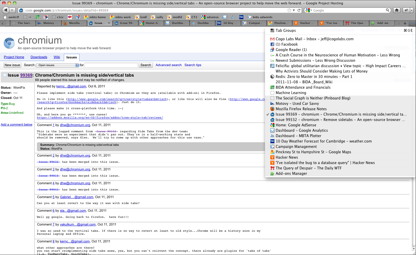Open the Wiki link
The width and height of the screenshot is (416, 255).
(x=57, y=57)
